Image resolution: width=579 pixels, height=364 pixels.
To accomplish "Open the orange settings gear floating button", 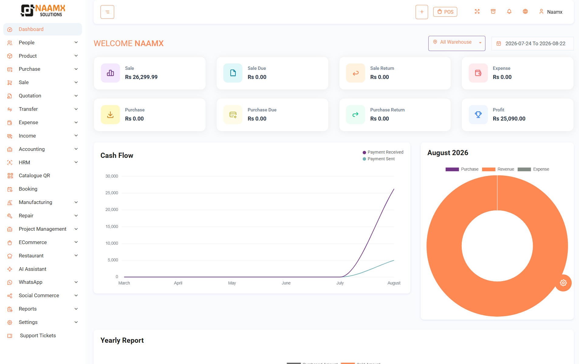I will point(563,283).
